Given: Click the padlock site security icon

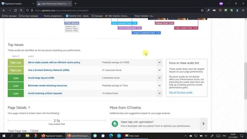Looking at the screenshot, I should click(32, 10).
